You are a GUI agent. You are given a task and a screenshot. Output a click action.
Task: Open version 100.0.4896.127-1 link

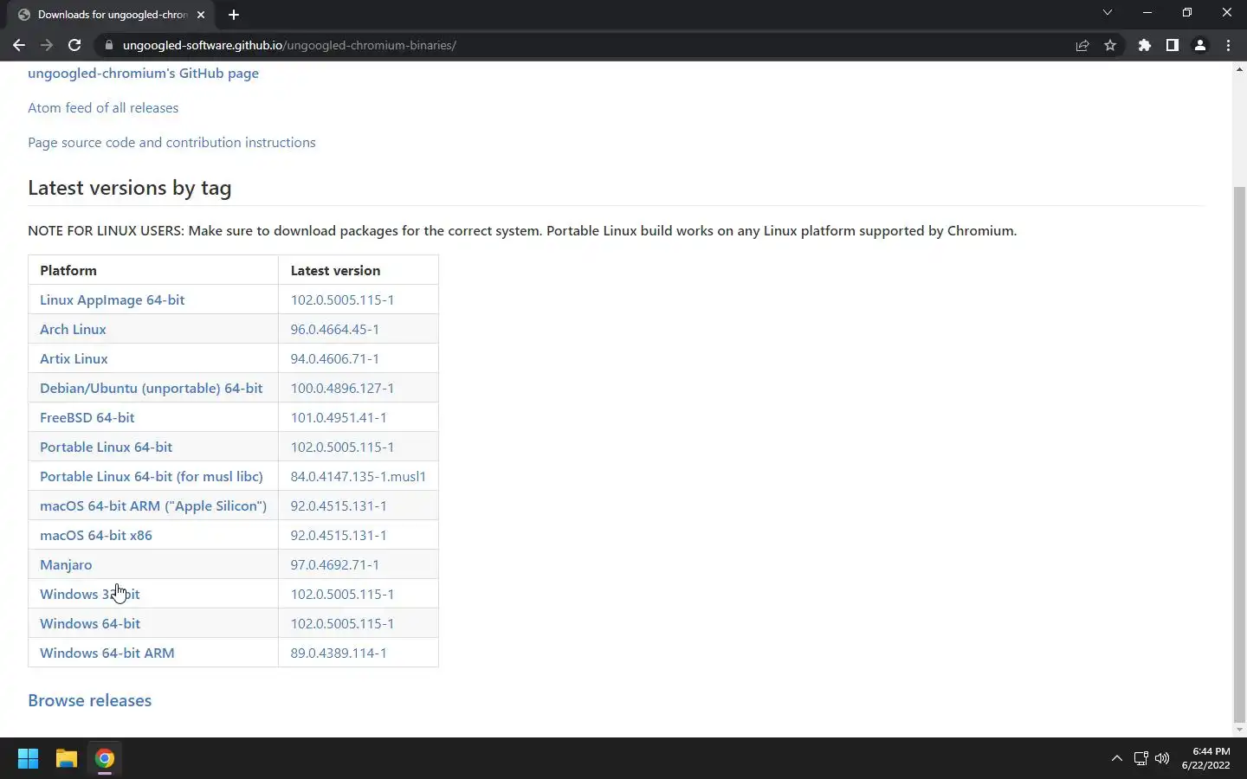click(x=342, y=389)
